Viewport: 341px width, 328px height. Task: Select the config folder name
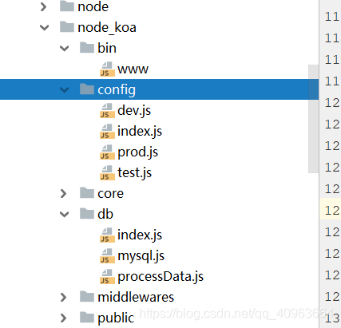[x=117, y=90]
